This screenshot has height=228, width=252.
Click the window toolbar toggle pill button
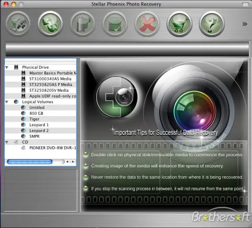[x=245, y=4]
